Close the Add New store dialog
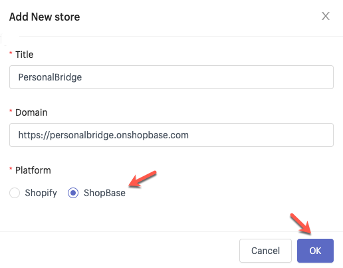 click(326, 16)
